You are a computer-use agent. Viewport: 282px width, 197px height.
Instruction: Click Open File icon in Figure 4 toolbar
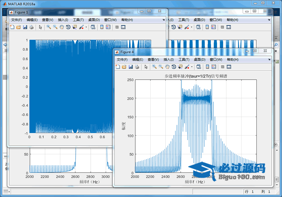click(124, 67)
